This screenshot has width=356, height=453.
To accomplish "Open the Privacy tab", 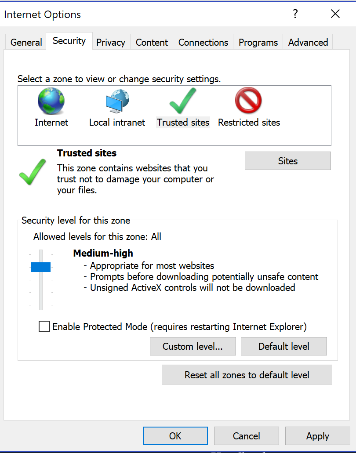I will tap(111, 43).
